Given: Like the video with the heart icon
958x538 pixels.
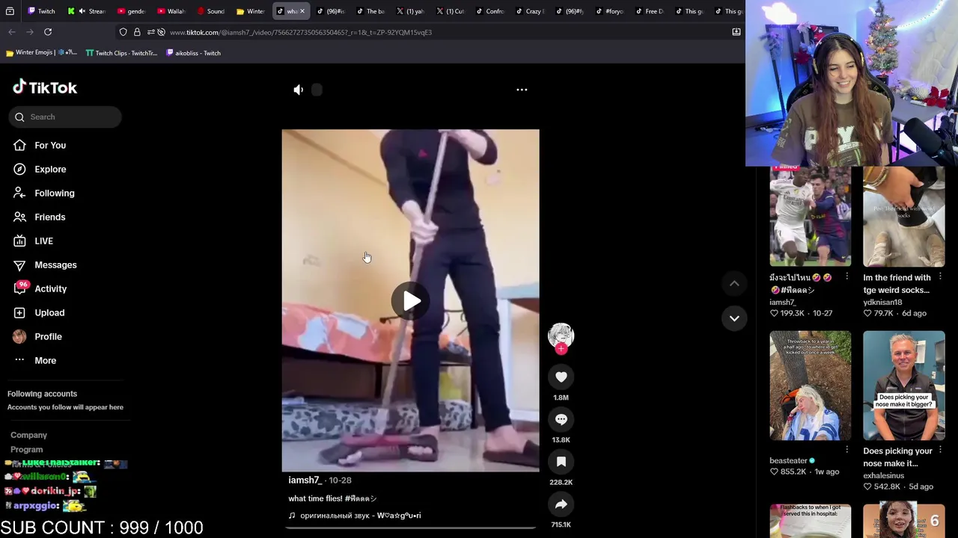Looking at the screenshot, I should (x=561, y=377).
